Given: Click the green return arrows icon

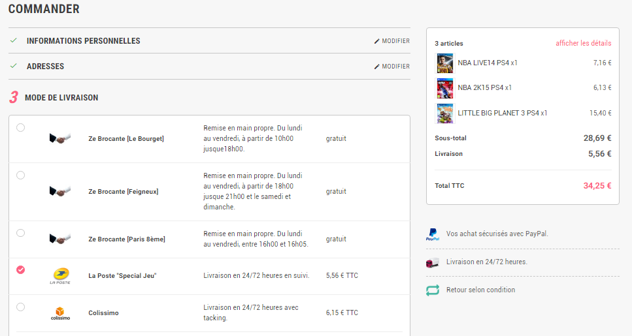Looking at the screenshot, I should pyautogui.click(x=432, y=290).
